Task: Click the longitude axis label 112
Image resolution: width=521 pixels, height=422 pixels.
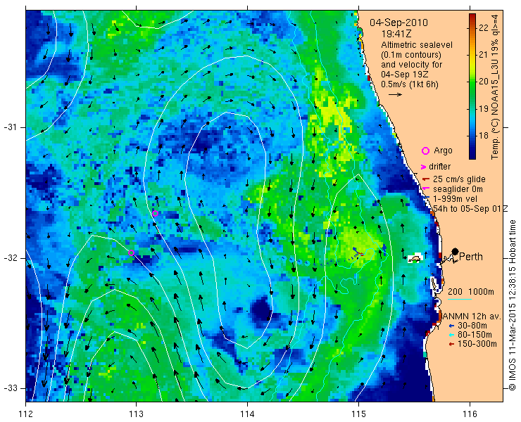Action: [26, 414]
